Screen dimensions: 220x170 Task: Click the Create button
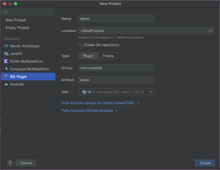205,163
